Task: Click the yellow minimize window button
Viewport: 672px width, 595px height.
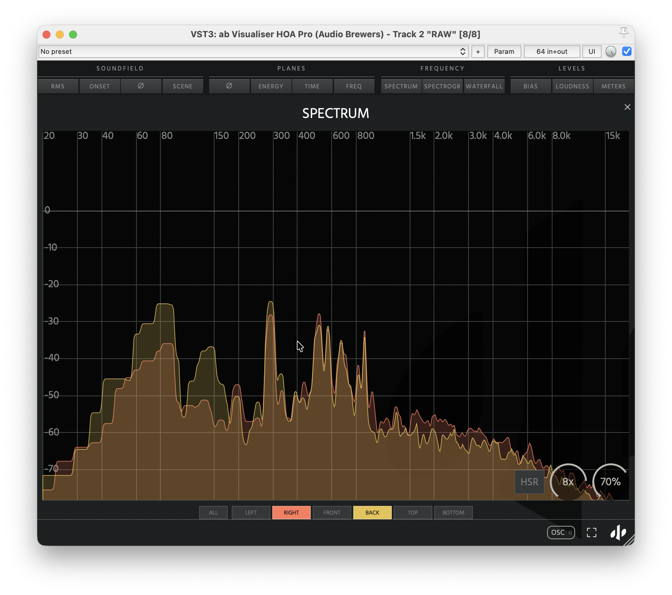Action: (60, 35)
